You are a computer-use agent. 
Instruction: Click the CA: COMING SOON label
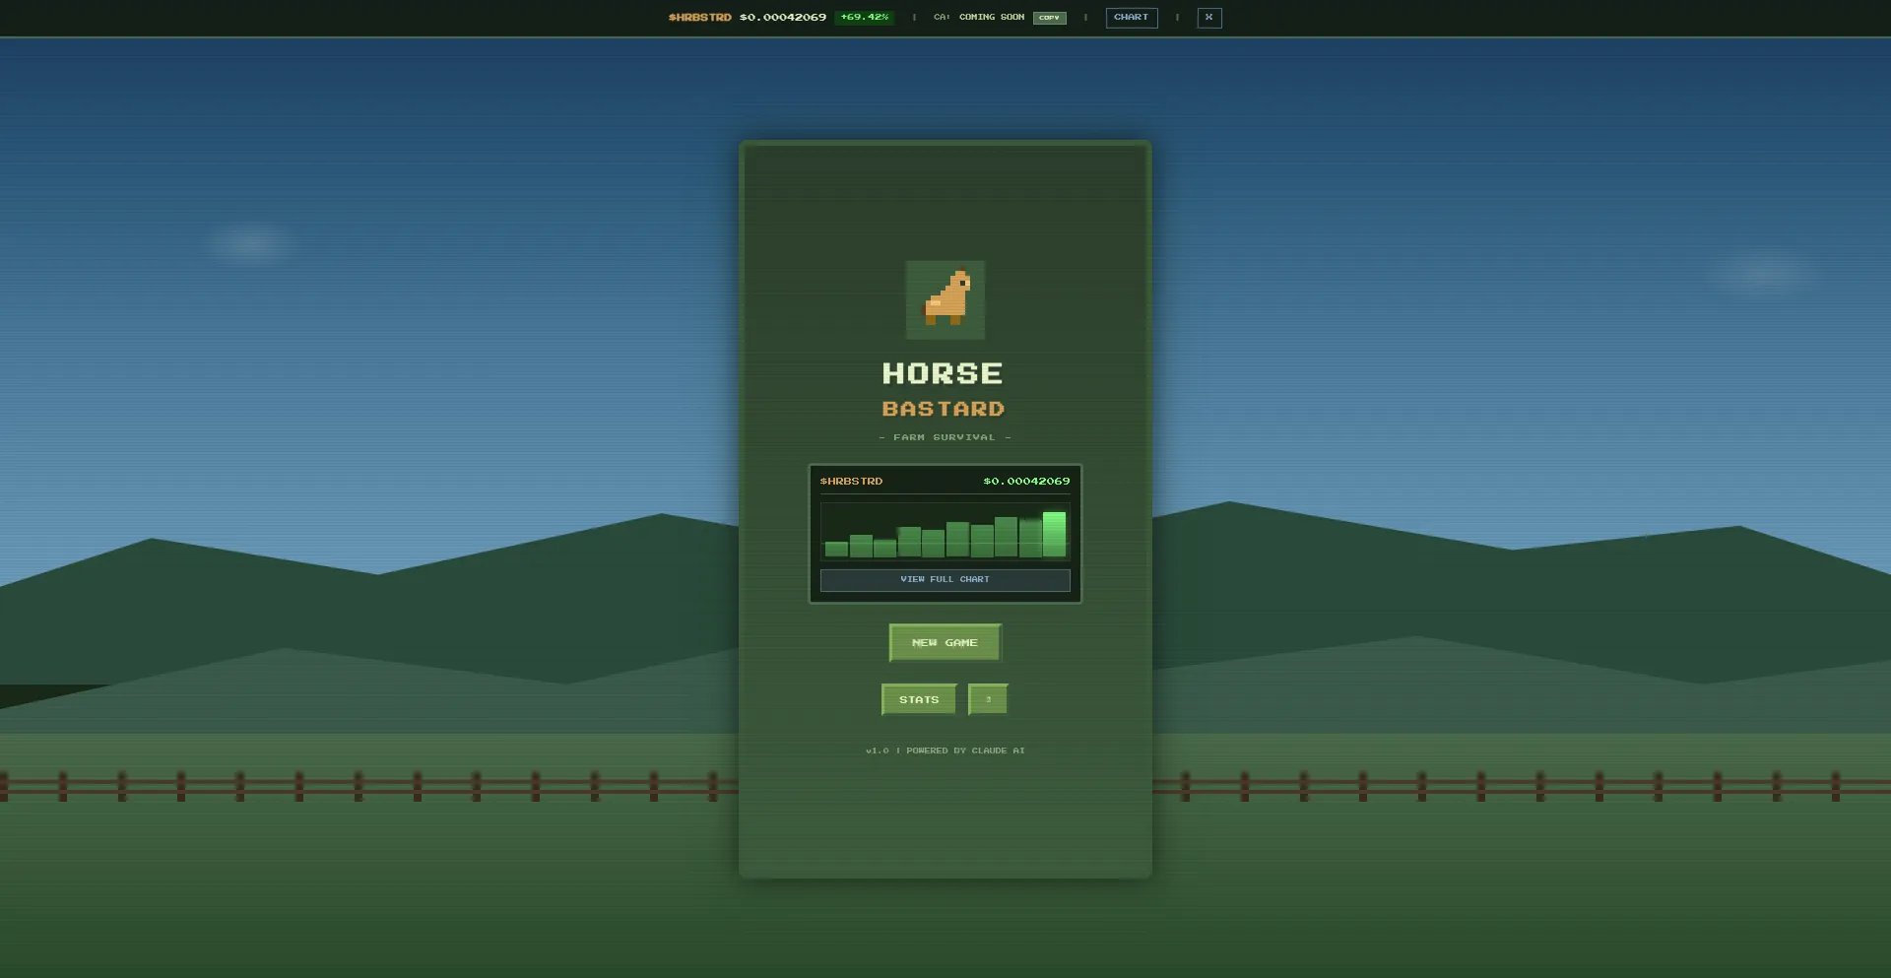click(x=979, y=17)
